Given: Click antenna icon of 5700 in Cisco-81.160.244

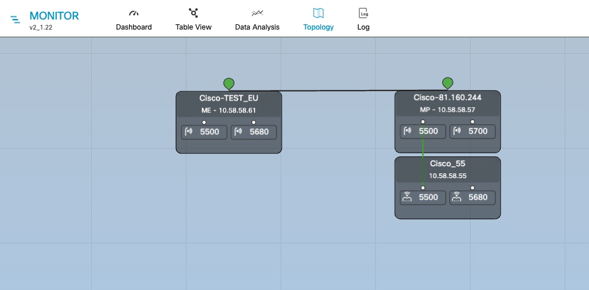Looking at the screenshot, I should 456,131.
